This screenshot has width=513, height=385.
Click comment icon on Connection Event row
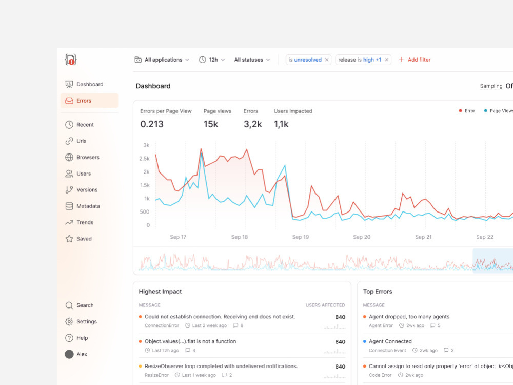446,350
